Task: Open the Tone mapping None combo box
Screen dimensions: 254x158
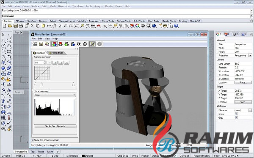Action: [x=55, y=95]
